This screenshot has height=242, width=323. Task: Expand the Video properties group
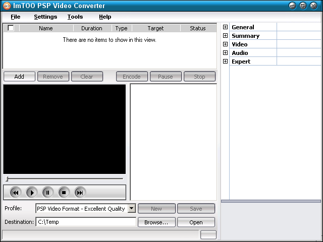[225, 44]
